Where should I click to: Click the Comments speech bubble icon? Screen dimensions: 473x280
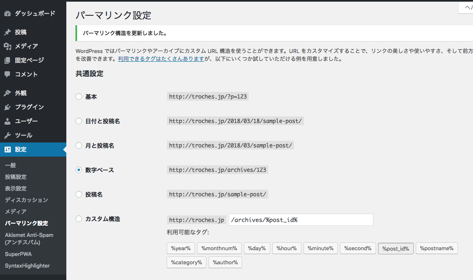(7, 75)
